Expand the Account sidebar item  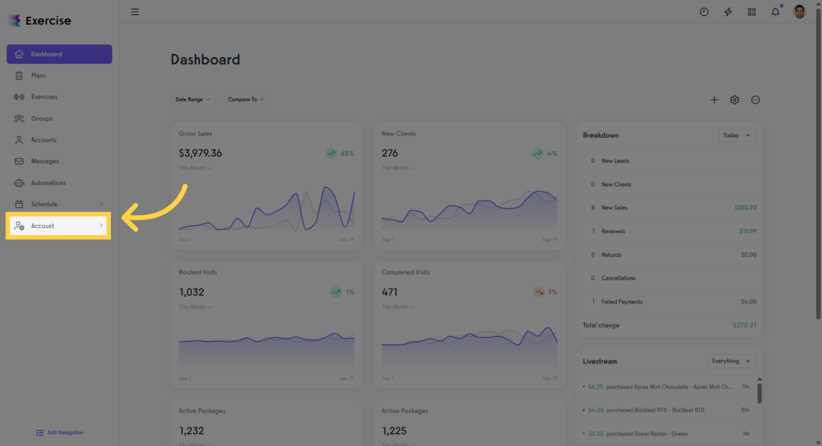(57, 225)
